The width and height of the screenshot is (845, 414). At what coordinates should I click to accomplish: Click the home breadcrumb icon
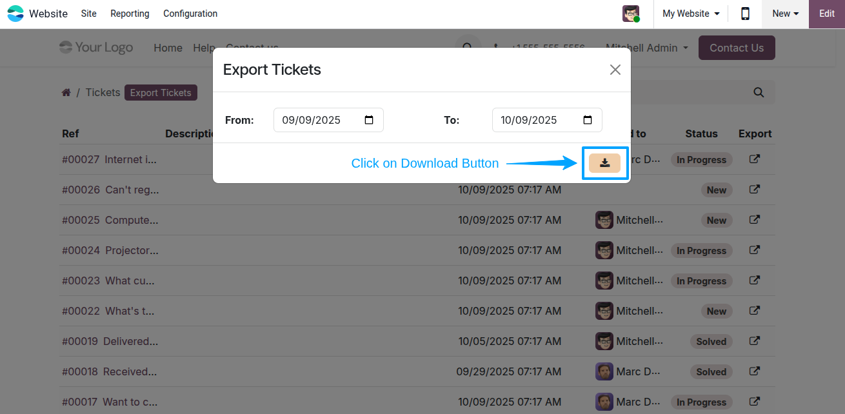coord(66,92)
